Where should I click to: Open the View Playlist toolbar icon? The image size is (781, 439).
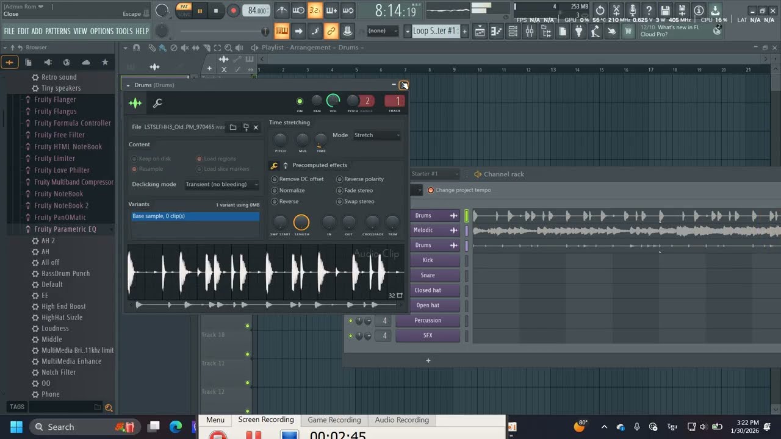(480, 31)
